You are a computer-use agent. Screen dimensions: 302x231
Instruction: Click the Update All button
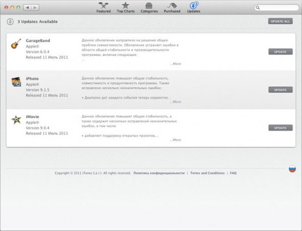click(280, 21)
